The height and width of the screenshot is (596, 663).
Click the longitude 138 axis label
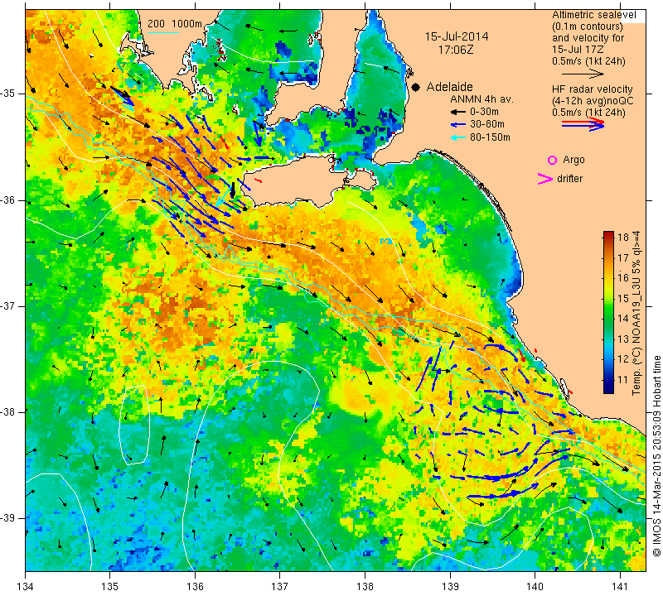click(365, 587)
